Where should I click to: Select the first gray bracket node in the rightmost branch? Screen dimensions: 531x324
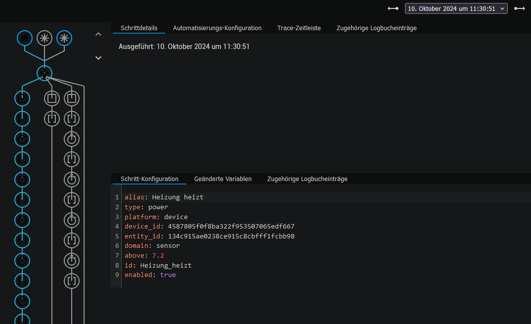[x=72, y=119]
